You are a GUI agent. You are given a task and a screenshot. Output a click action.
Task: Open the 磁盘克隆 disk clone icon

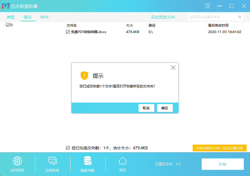point(87,161)
